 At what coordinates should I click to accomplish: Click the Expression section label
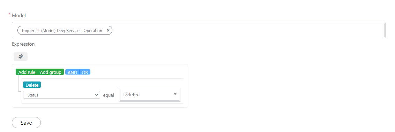pyautogui.click(x=23, y=44)
